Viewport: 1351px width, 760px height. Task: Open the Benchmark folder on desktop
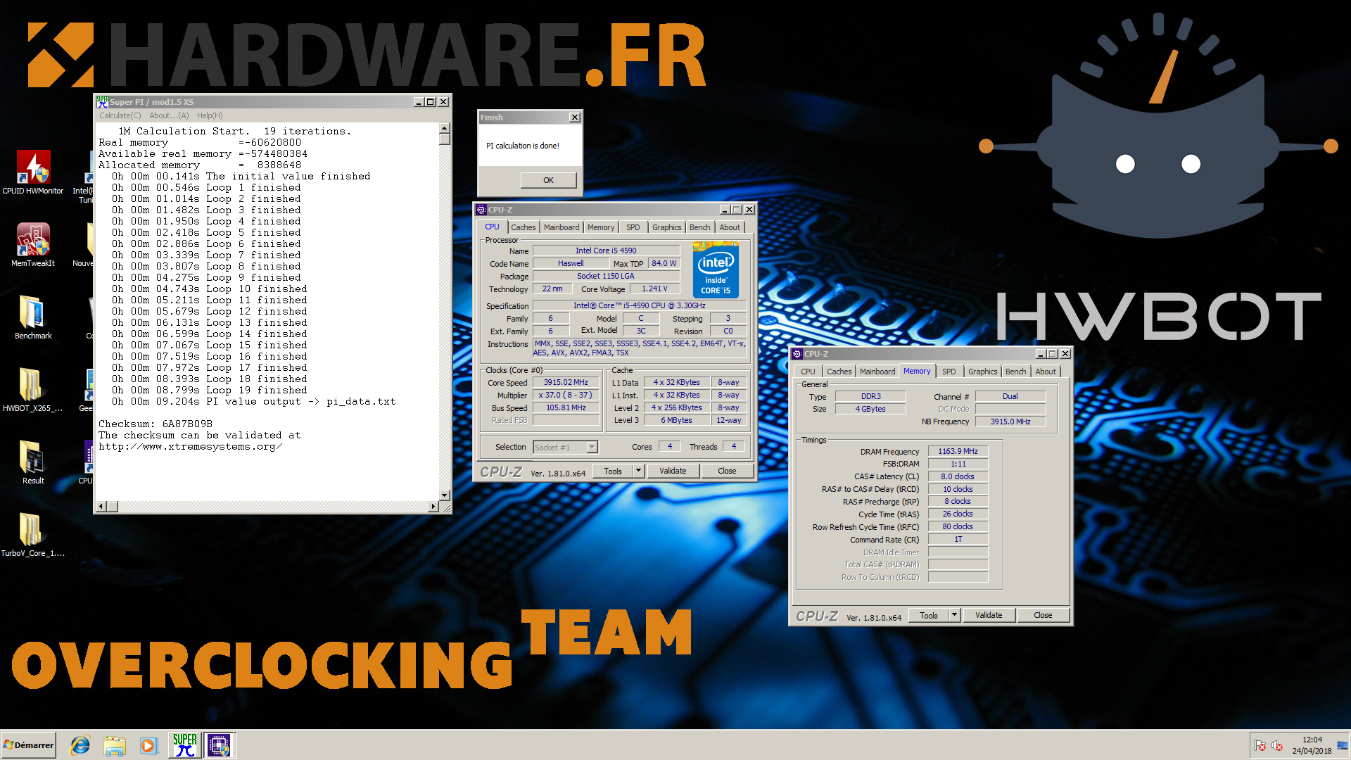(33, 317)
